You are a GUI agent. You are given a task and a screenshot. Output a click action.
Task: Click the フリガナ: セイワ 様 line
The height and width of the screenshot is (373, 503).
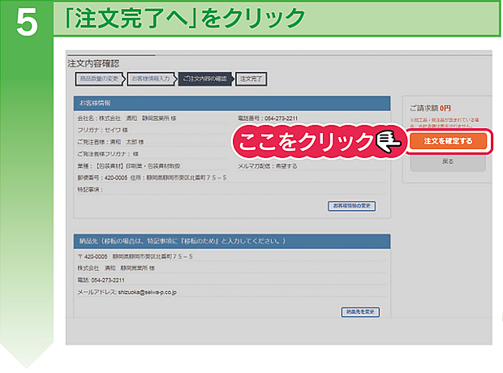[102, 131]
